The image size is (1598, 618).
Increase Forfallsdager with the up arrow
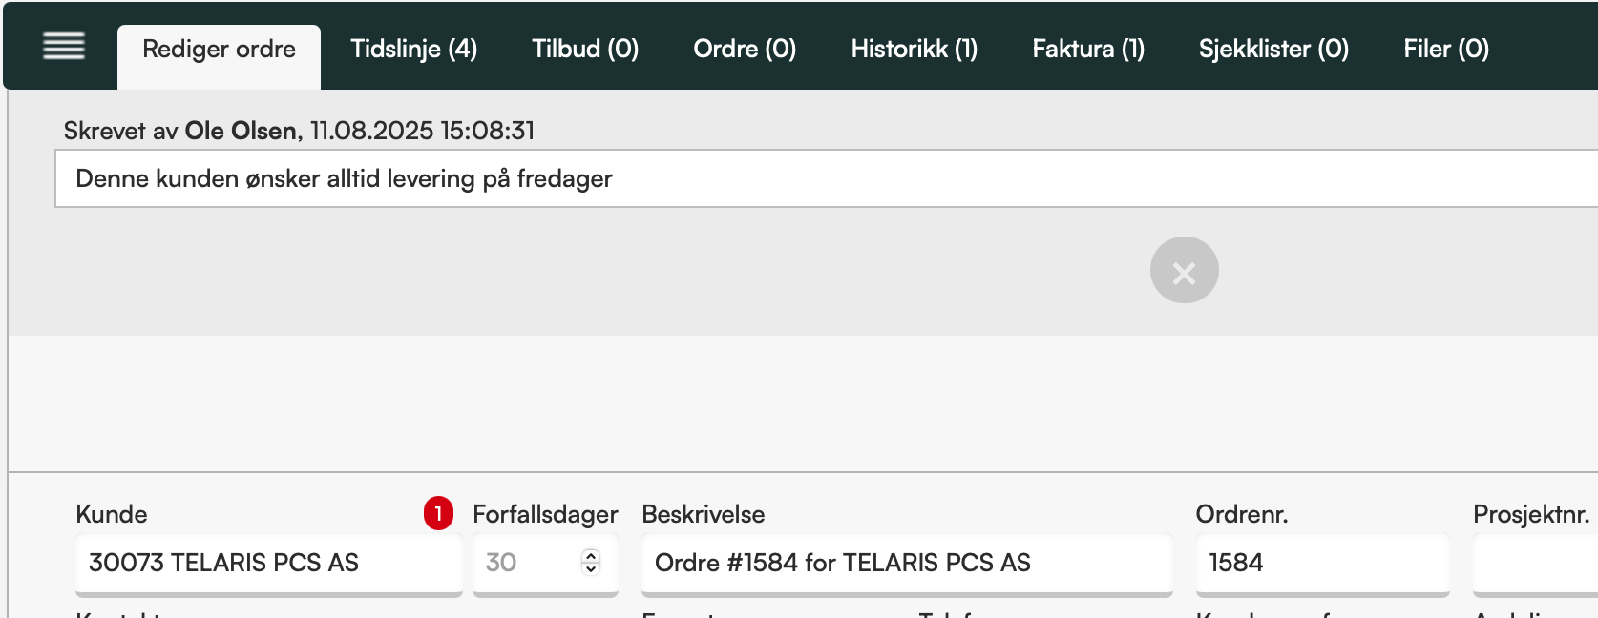click(x=591, y=555)
